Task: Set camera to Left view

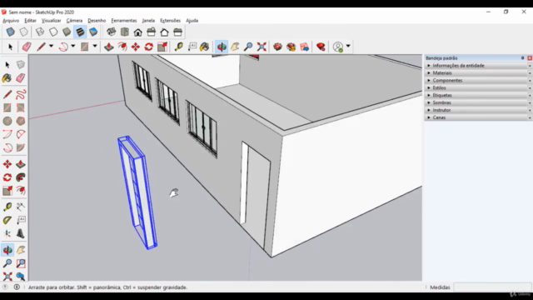Action: click(177, 32)
